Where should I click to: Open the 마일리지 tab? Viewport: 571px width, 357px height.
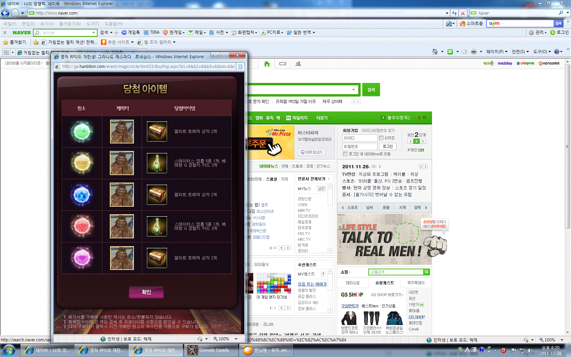(297, 118)
